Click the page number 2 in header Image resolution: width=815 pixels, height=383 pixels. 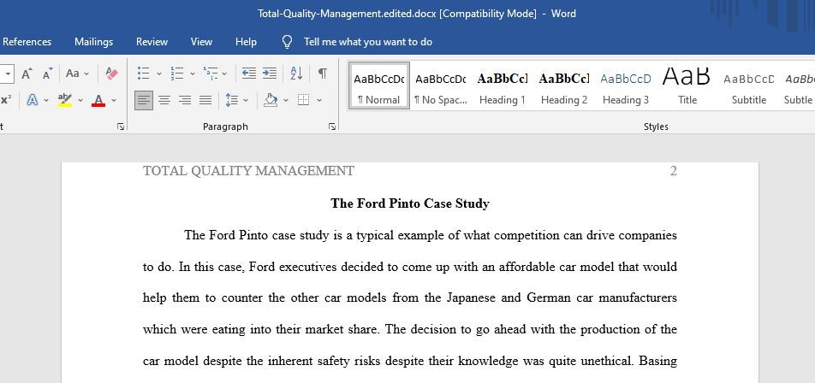[x=674, y=171]
